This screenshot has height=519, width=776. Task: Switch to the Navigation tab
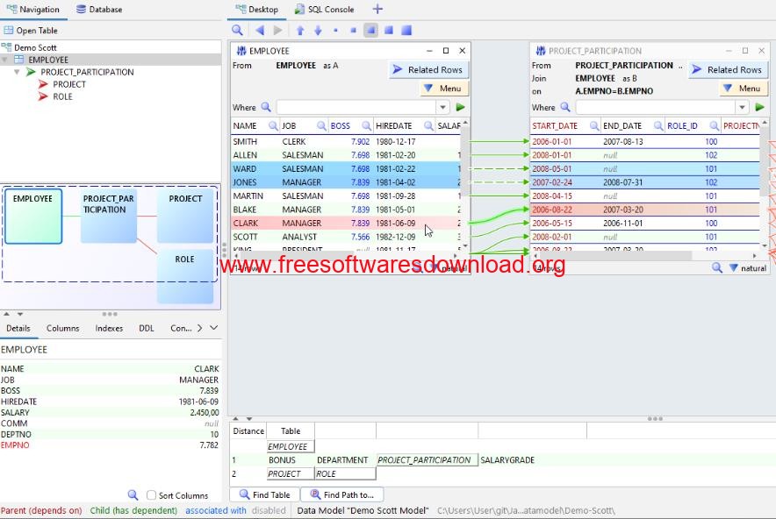pos(32,9)
